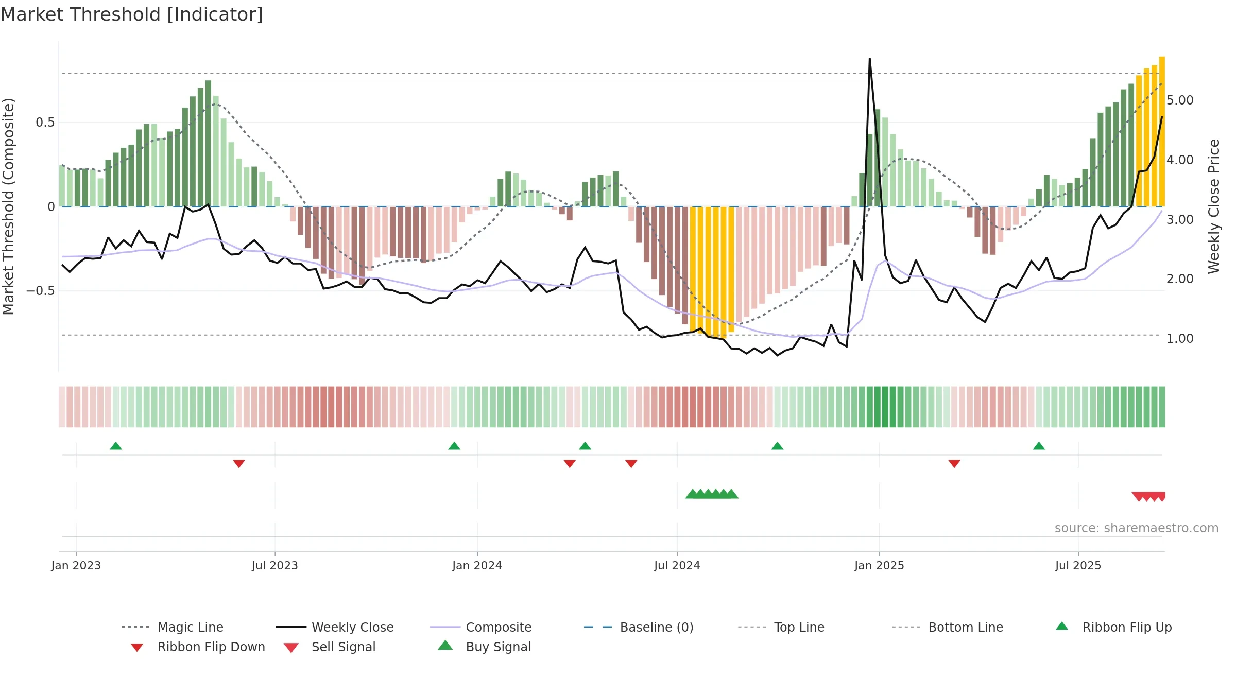The width and height of the screenshot is (1236, 695).
Task: Click the 0.5 left axis tick label
Action: tap(45, 123)
